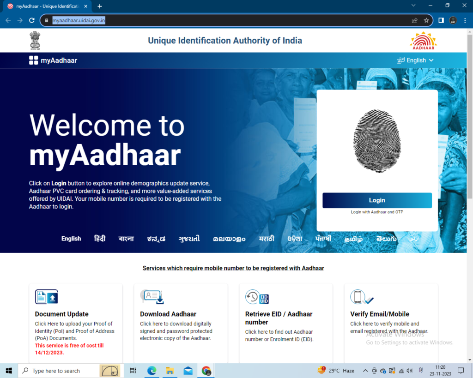Select ગુજરાતી language link
Viewport: 473px width, 378px height.
click(189, 239)
